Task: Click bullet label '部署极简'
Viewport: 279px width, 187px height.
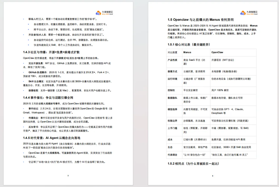Action: 33,91
